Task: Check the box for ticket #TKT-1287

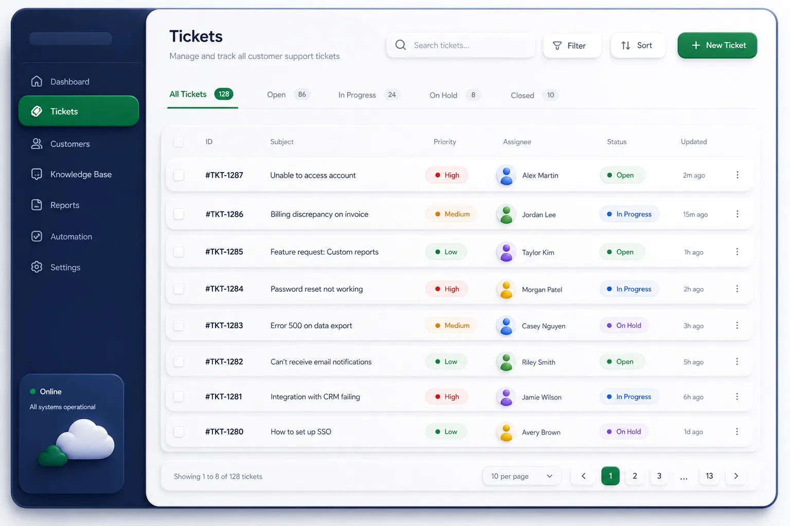Action: coord(178,175)
